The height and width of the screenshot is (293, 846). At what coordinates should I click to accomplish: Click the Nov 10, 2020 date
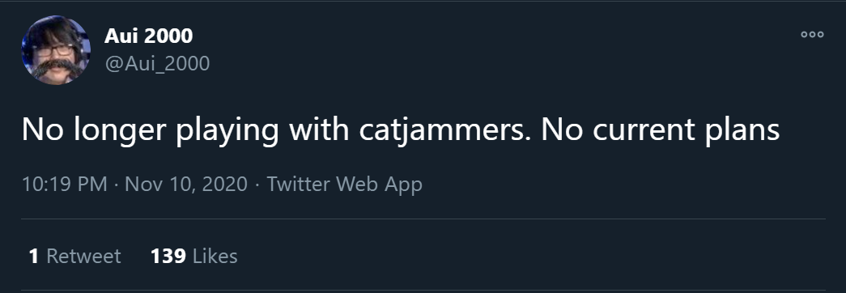[x=186, y=185]
